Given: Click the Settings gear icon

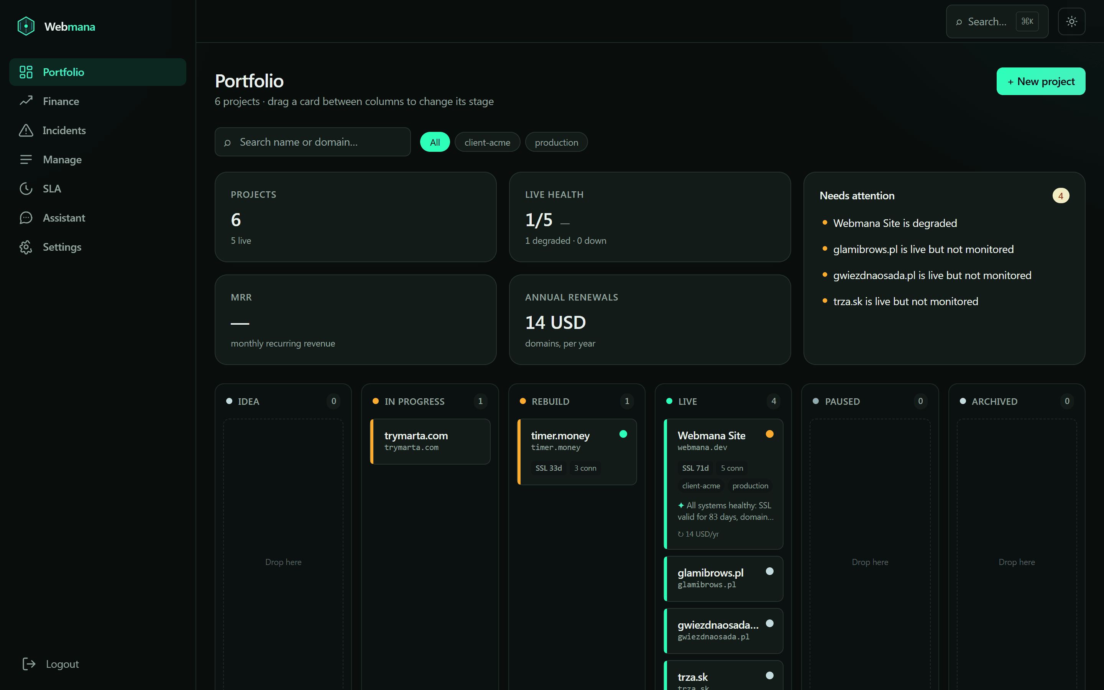Looking at the screenshot, I should pos(26,247).
